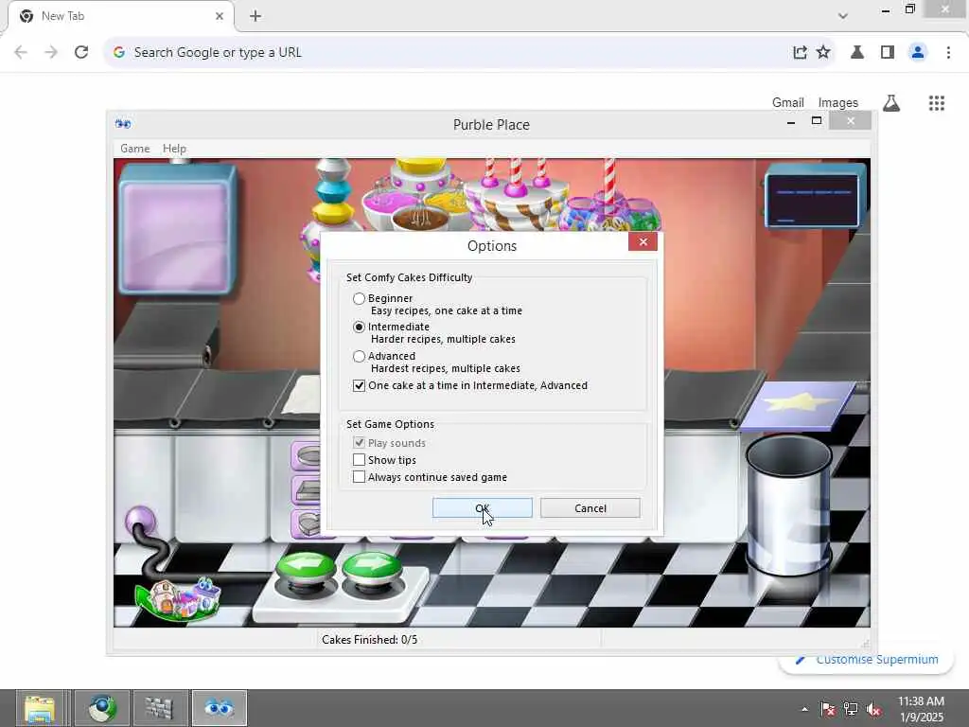Open the brick wall taskbar icon

161,708
